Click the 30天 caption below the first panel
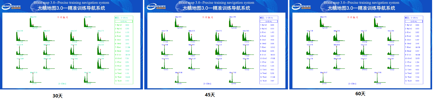This screenshot has width=436, height=106. 58,96
